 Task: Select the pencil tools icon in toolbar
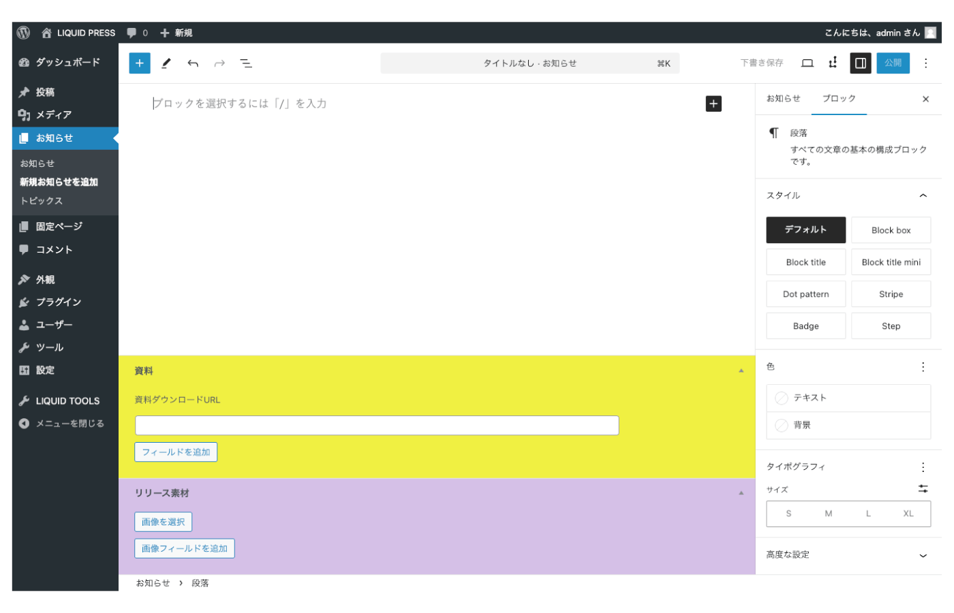(166, 63)
